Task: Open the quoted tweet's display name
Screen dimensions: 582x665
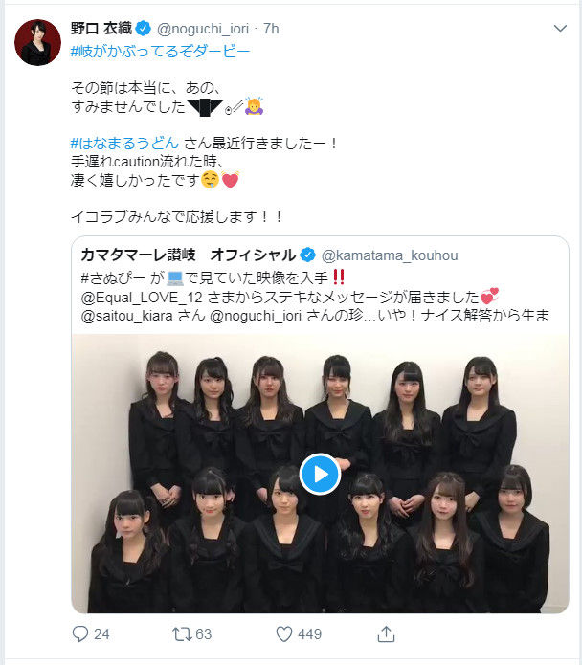Action: click(x=189, y=255)
